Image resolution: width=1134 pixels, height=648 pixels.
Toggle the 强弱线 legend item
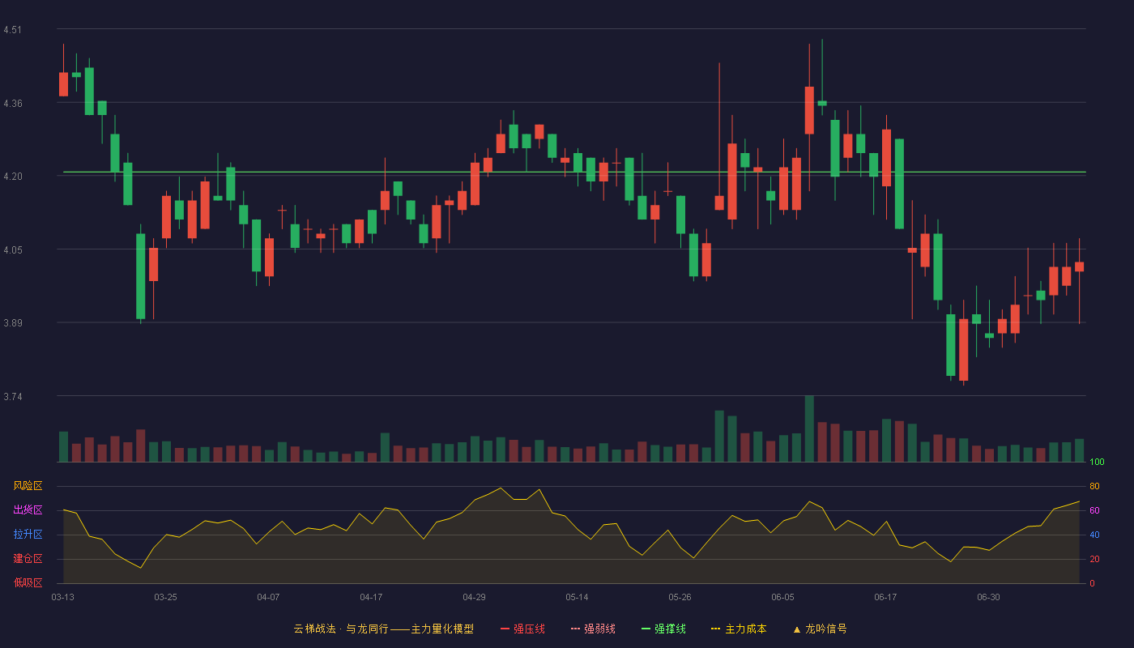point(593,629)
